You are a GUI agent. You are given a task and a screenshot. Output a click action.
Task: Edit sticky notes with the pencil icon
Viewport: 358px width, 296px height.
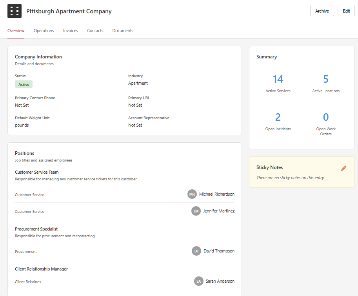pos(343,168)
